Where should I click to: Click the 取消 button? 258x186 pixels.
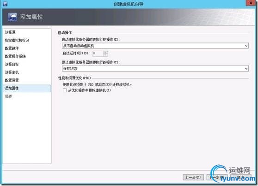[x=240, y=177]
